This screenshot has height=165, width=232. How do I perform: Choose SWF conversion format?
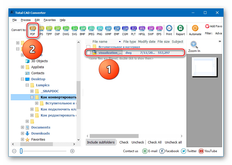151,30
